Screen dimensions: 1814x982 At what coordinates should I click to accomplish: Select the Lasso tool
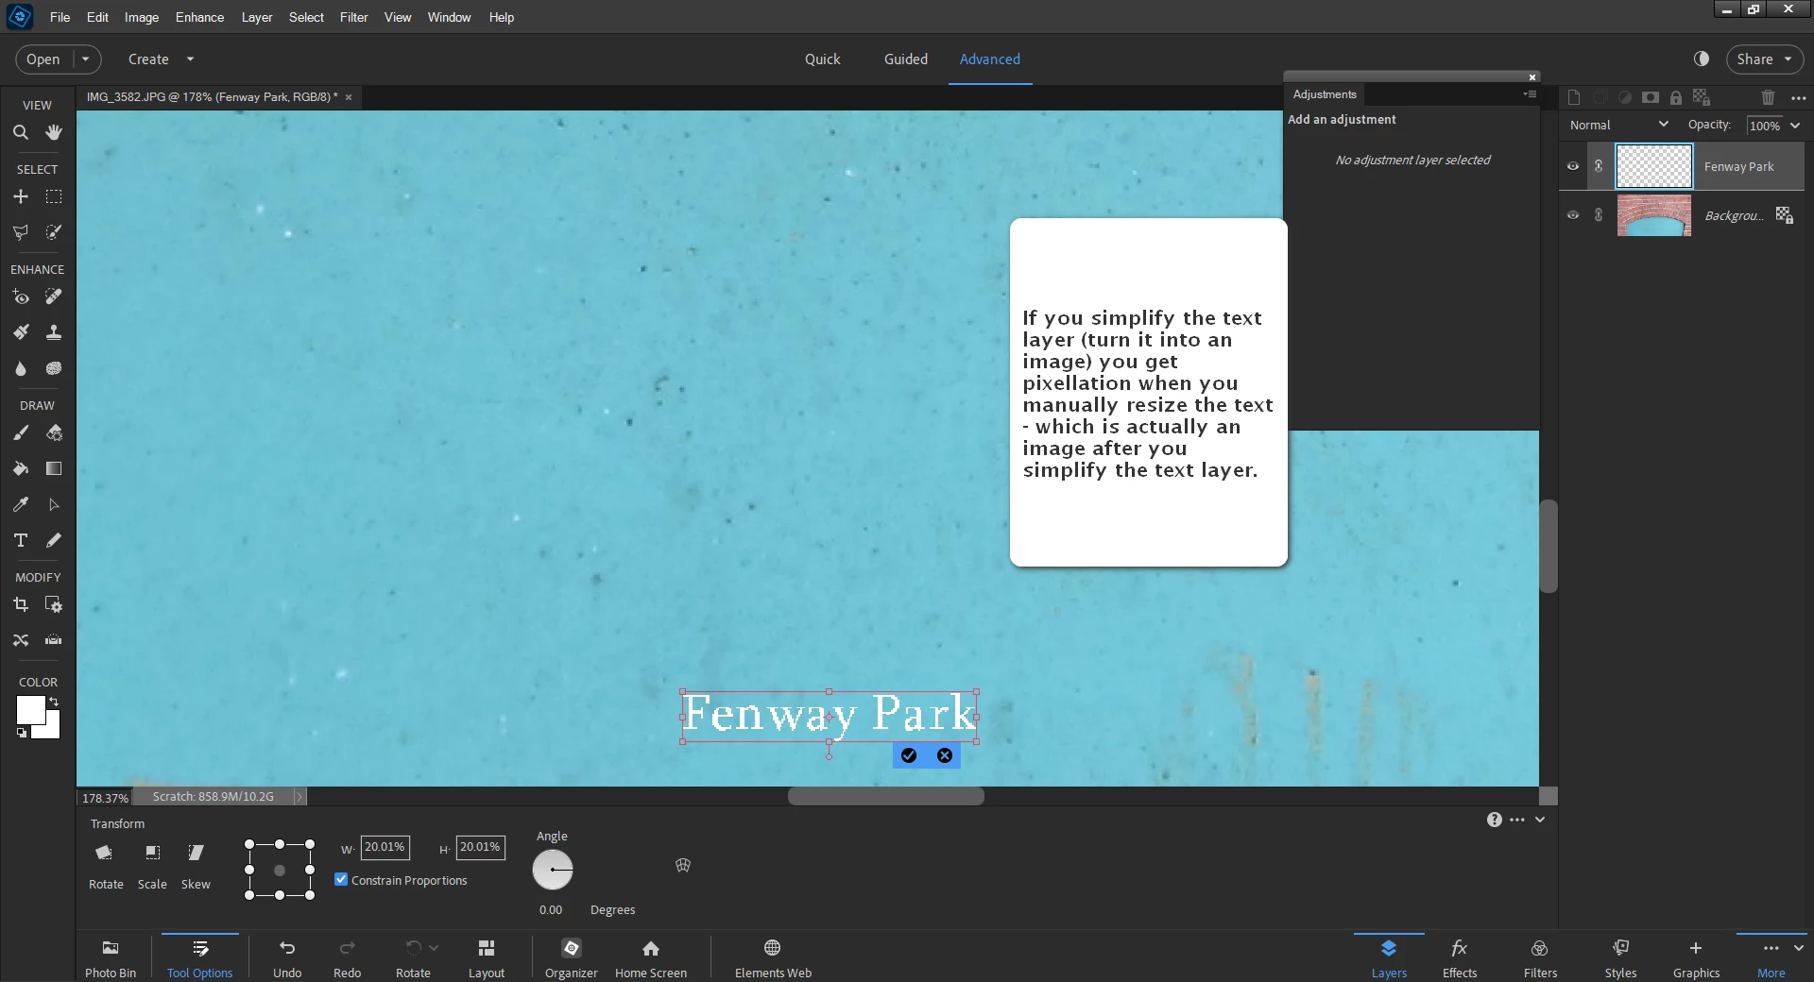pos(21,231)
